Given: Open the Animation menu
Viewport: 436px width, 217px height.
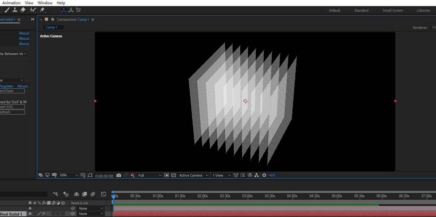Looking at the screenshot, I should click(11, 3).
